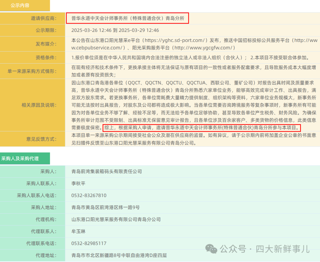320x262 pixels.
Task: Open the http://www.ygcgfw.com/ URL text
Action: tap(203, 48)
